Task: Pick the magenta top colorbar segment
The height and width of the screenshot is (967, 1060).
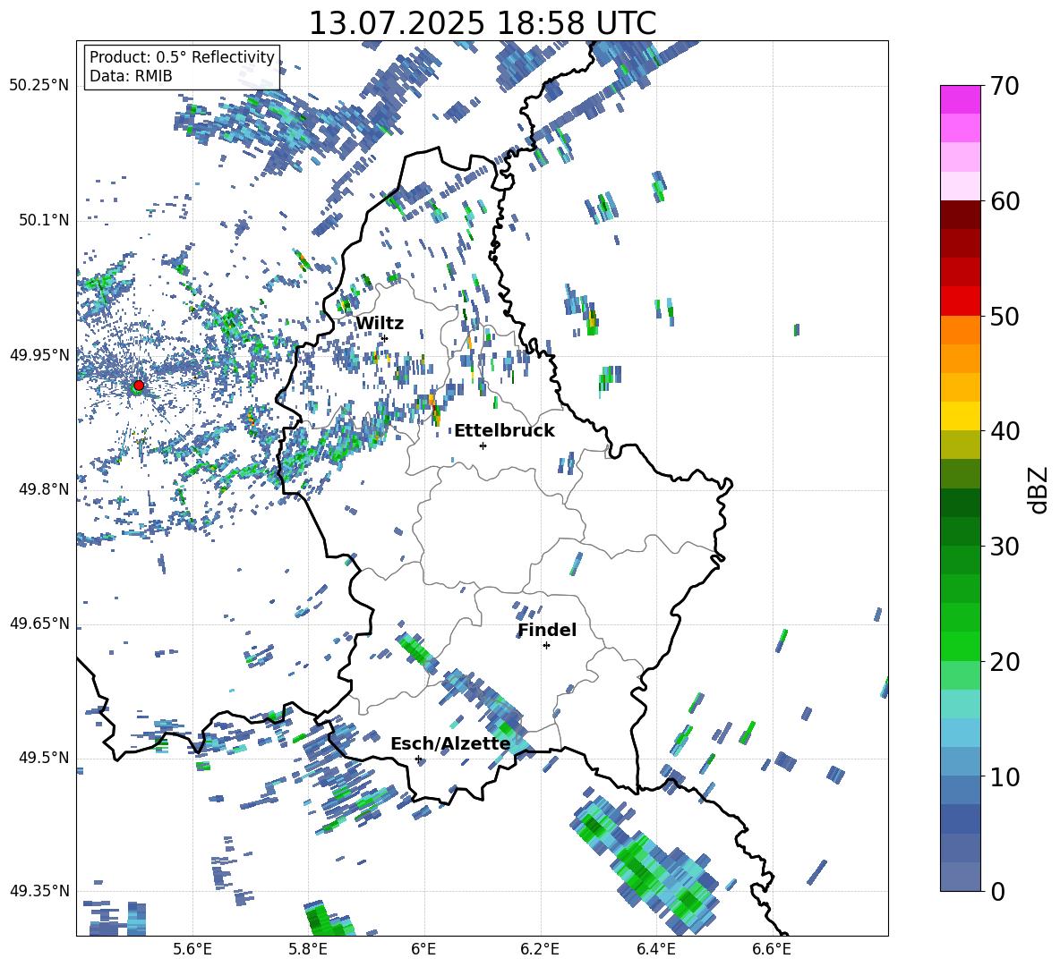Action: [x=960, y=99]
